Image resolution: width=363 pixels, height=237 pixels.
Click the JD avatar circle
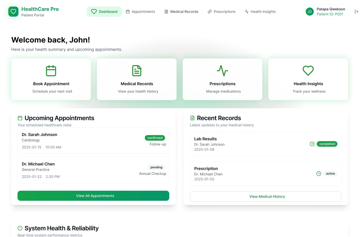click(310, 12)
